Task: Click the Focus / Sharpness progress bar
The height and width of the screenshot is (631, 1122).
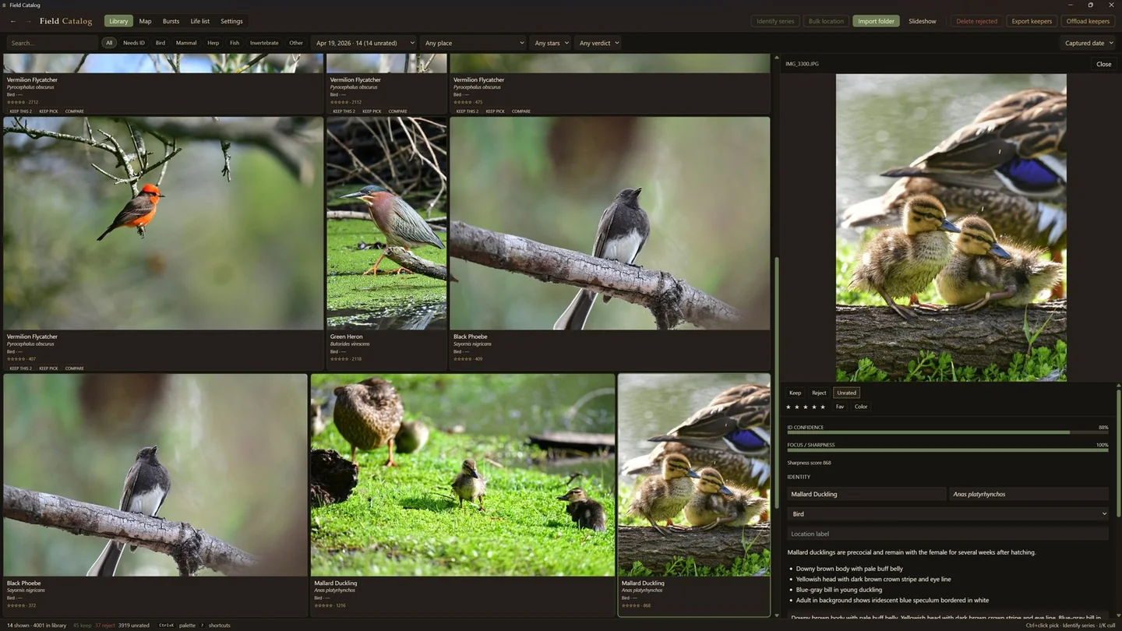Action: [x=947, y=450]
